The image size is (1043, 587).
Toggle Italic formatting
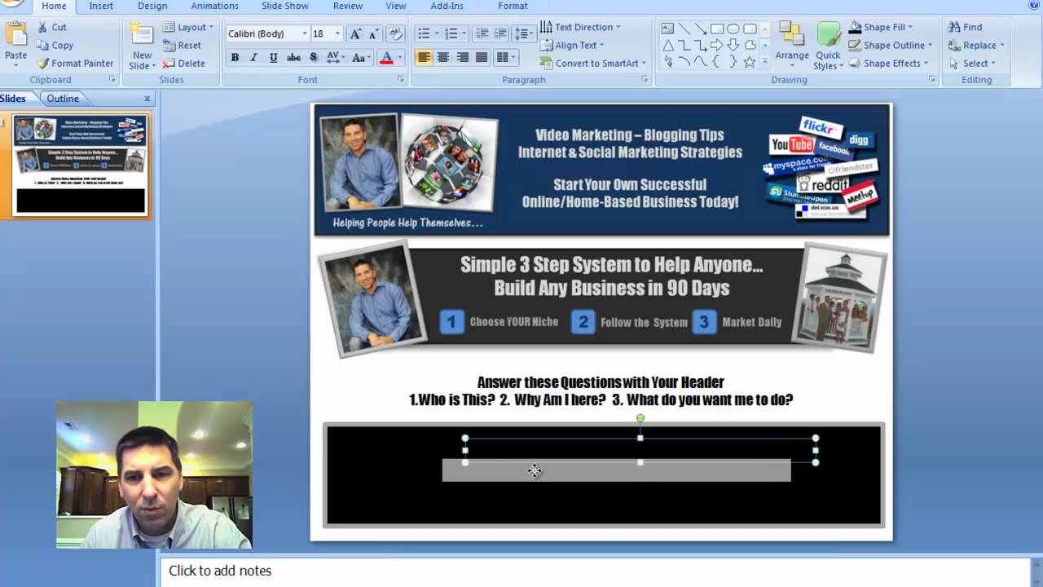253,57
